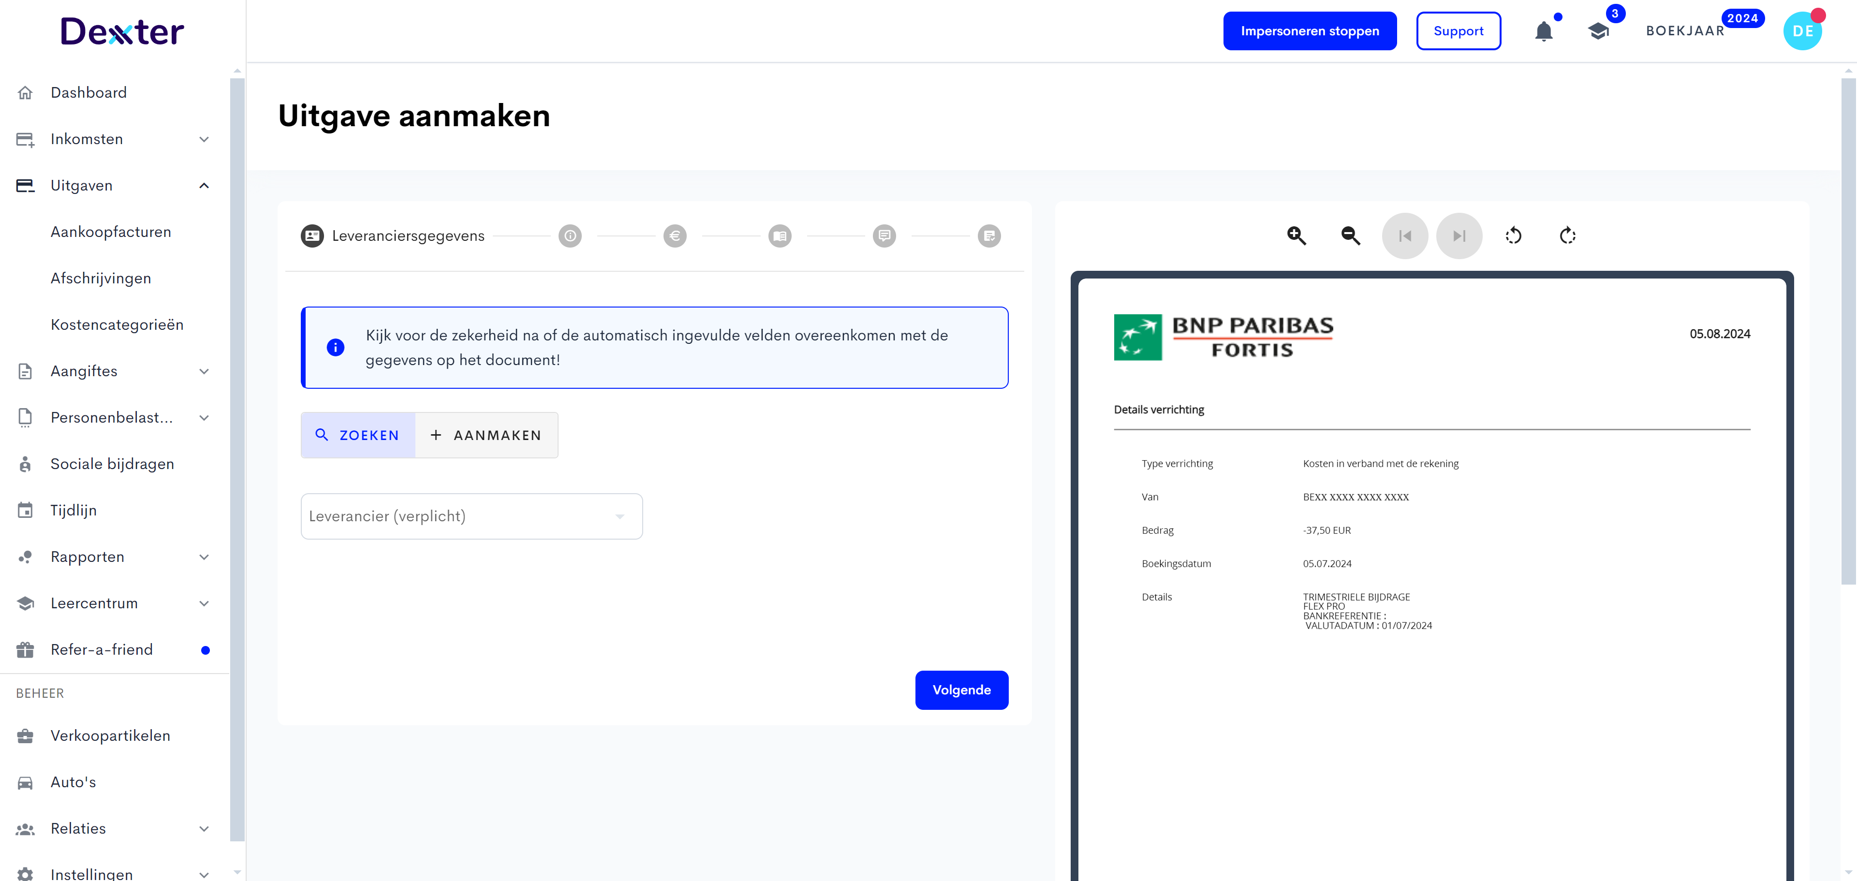Click the Dexter logo
Image resolution: width=1857 pixels, height=881 pixels.
(122, 32)
